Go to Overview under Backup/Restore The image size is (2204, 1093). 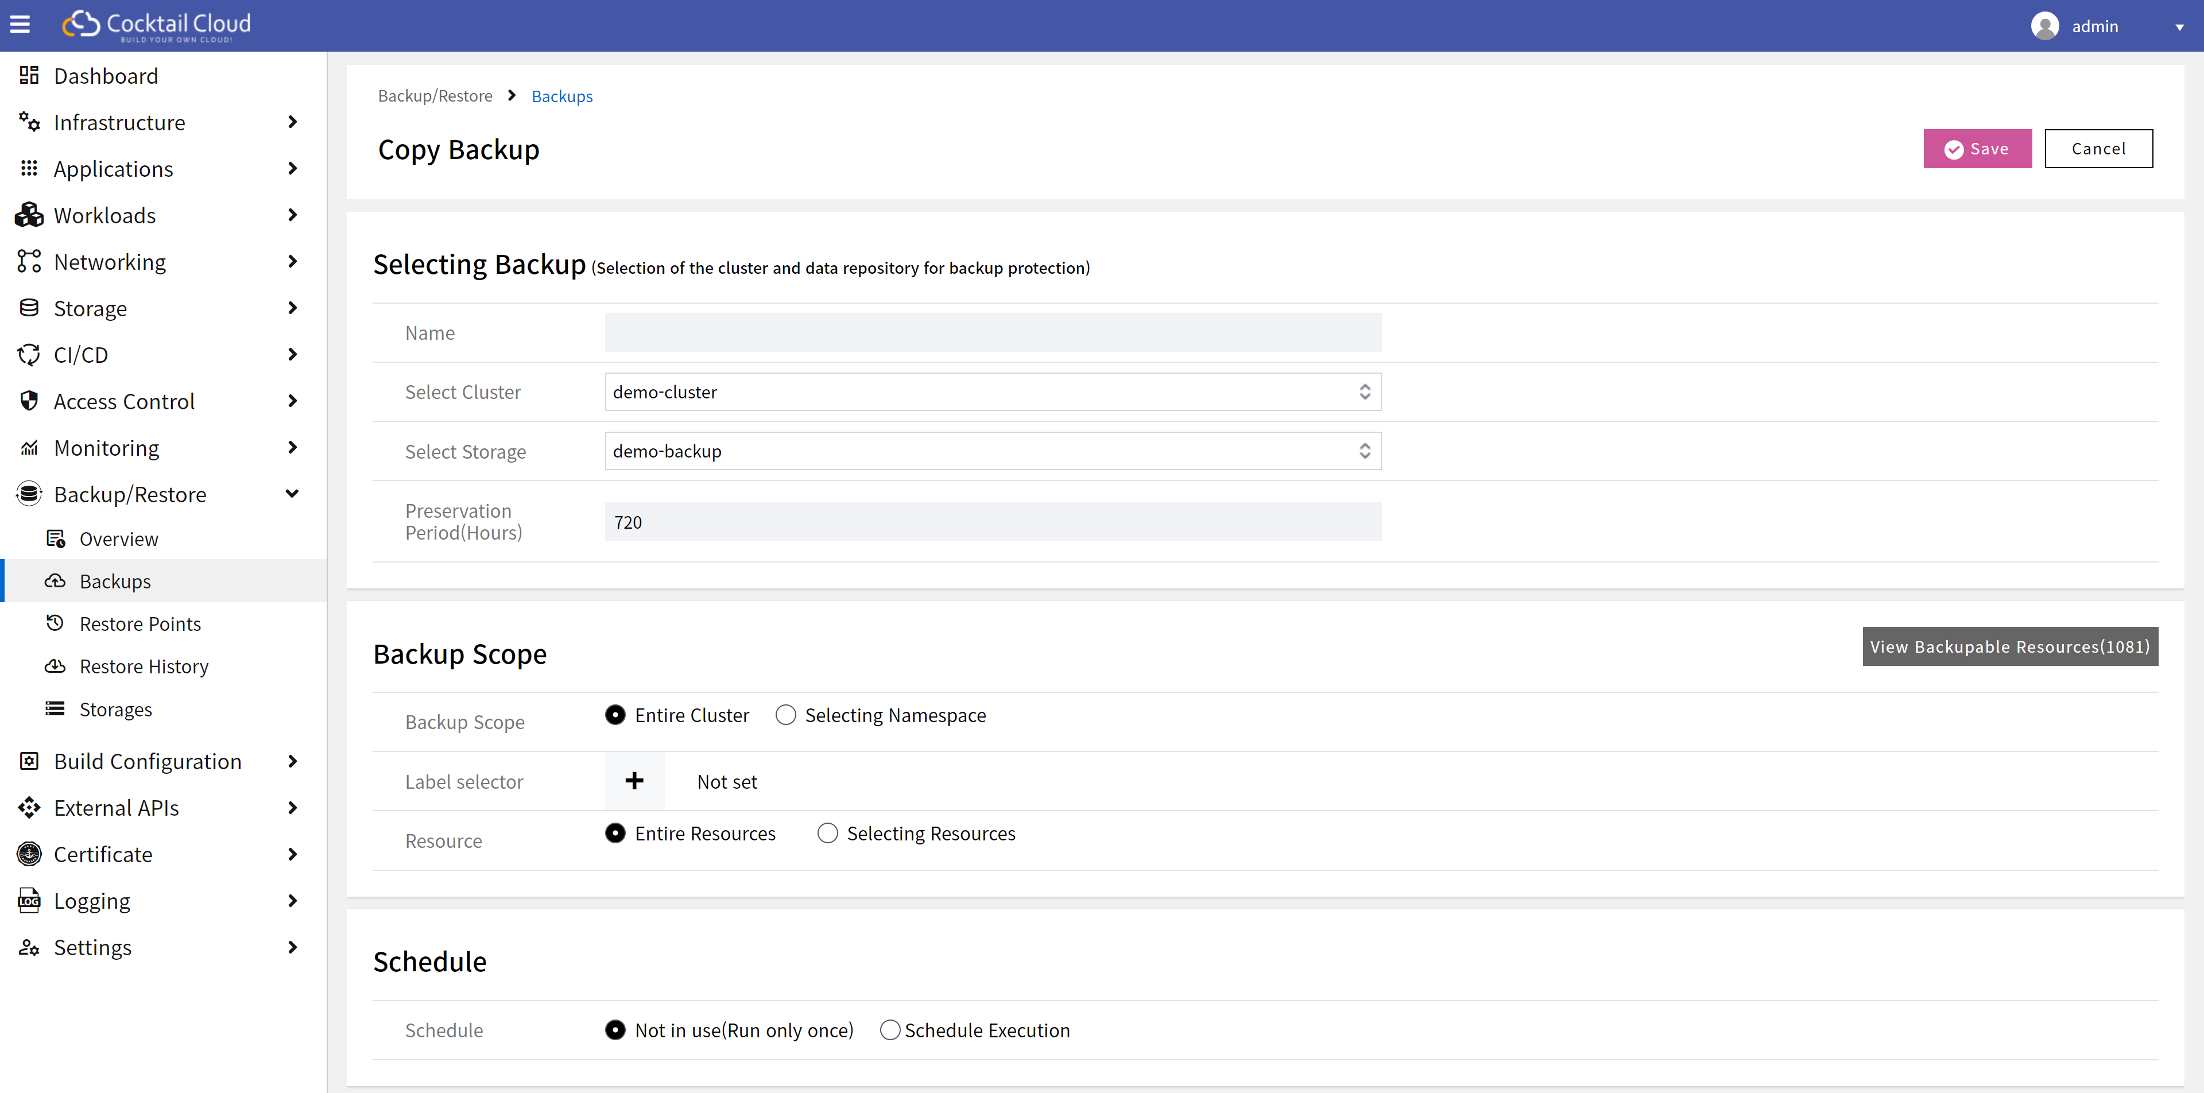[119, 539]
